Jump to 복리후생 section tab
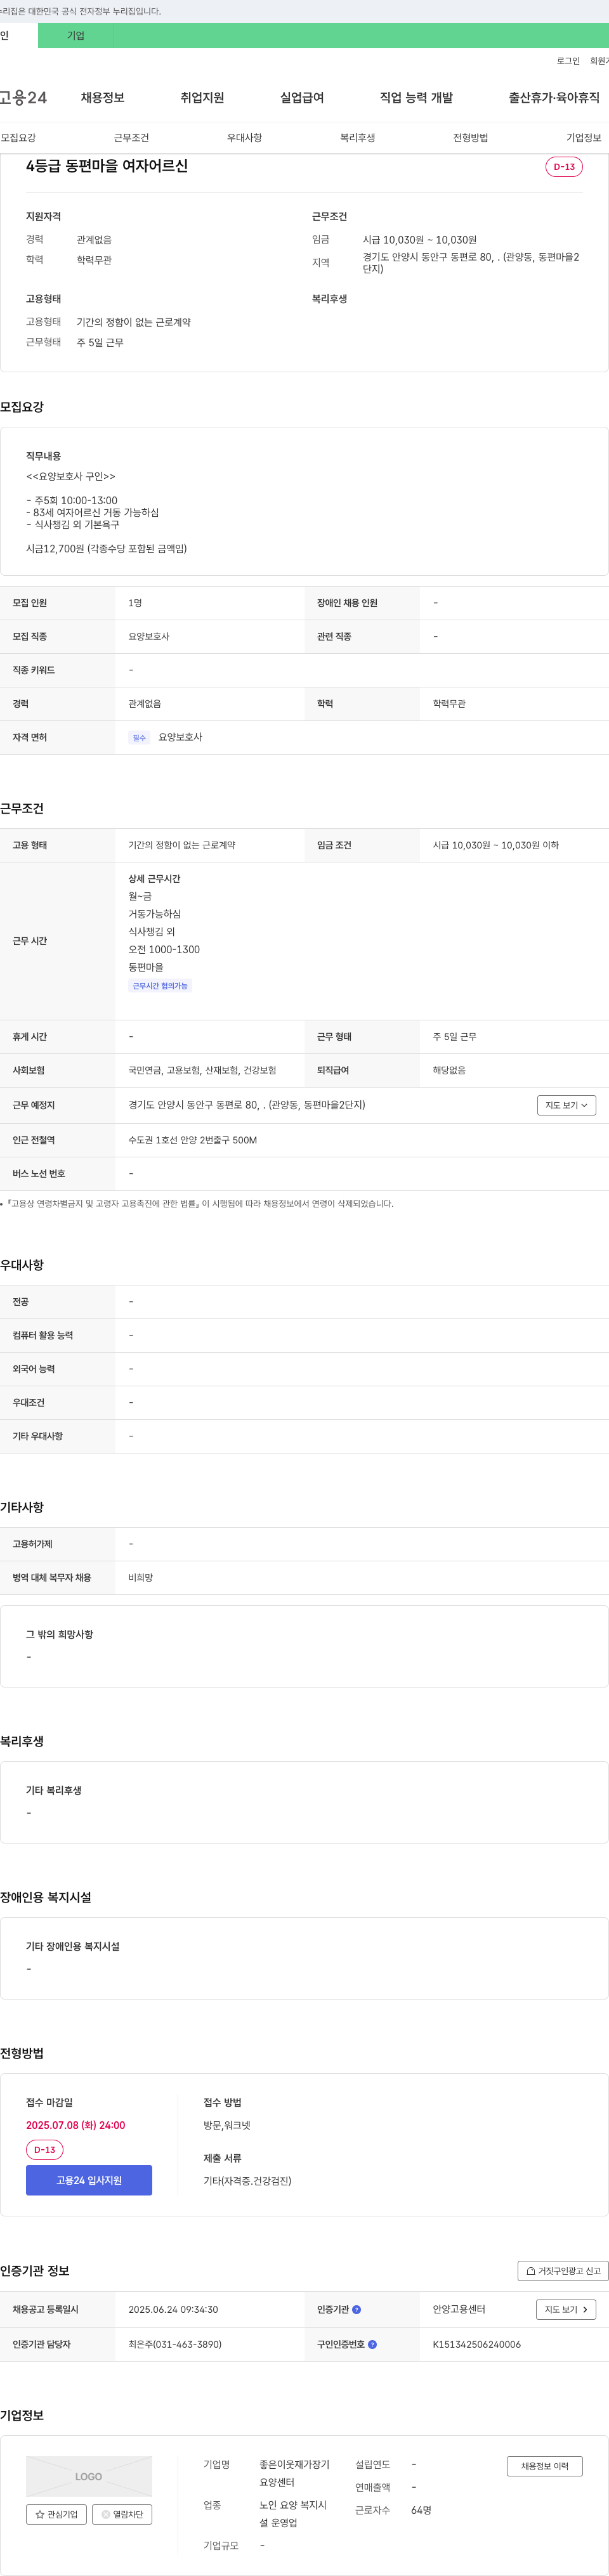 (357, 137)
